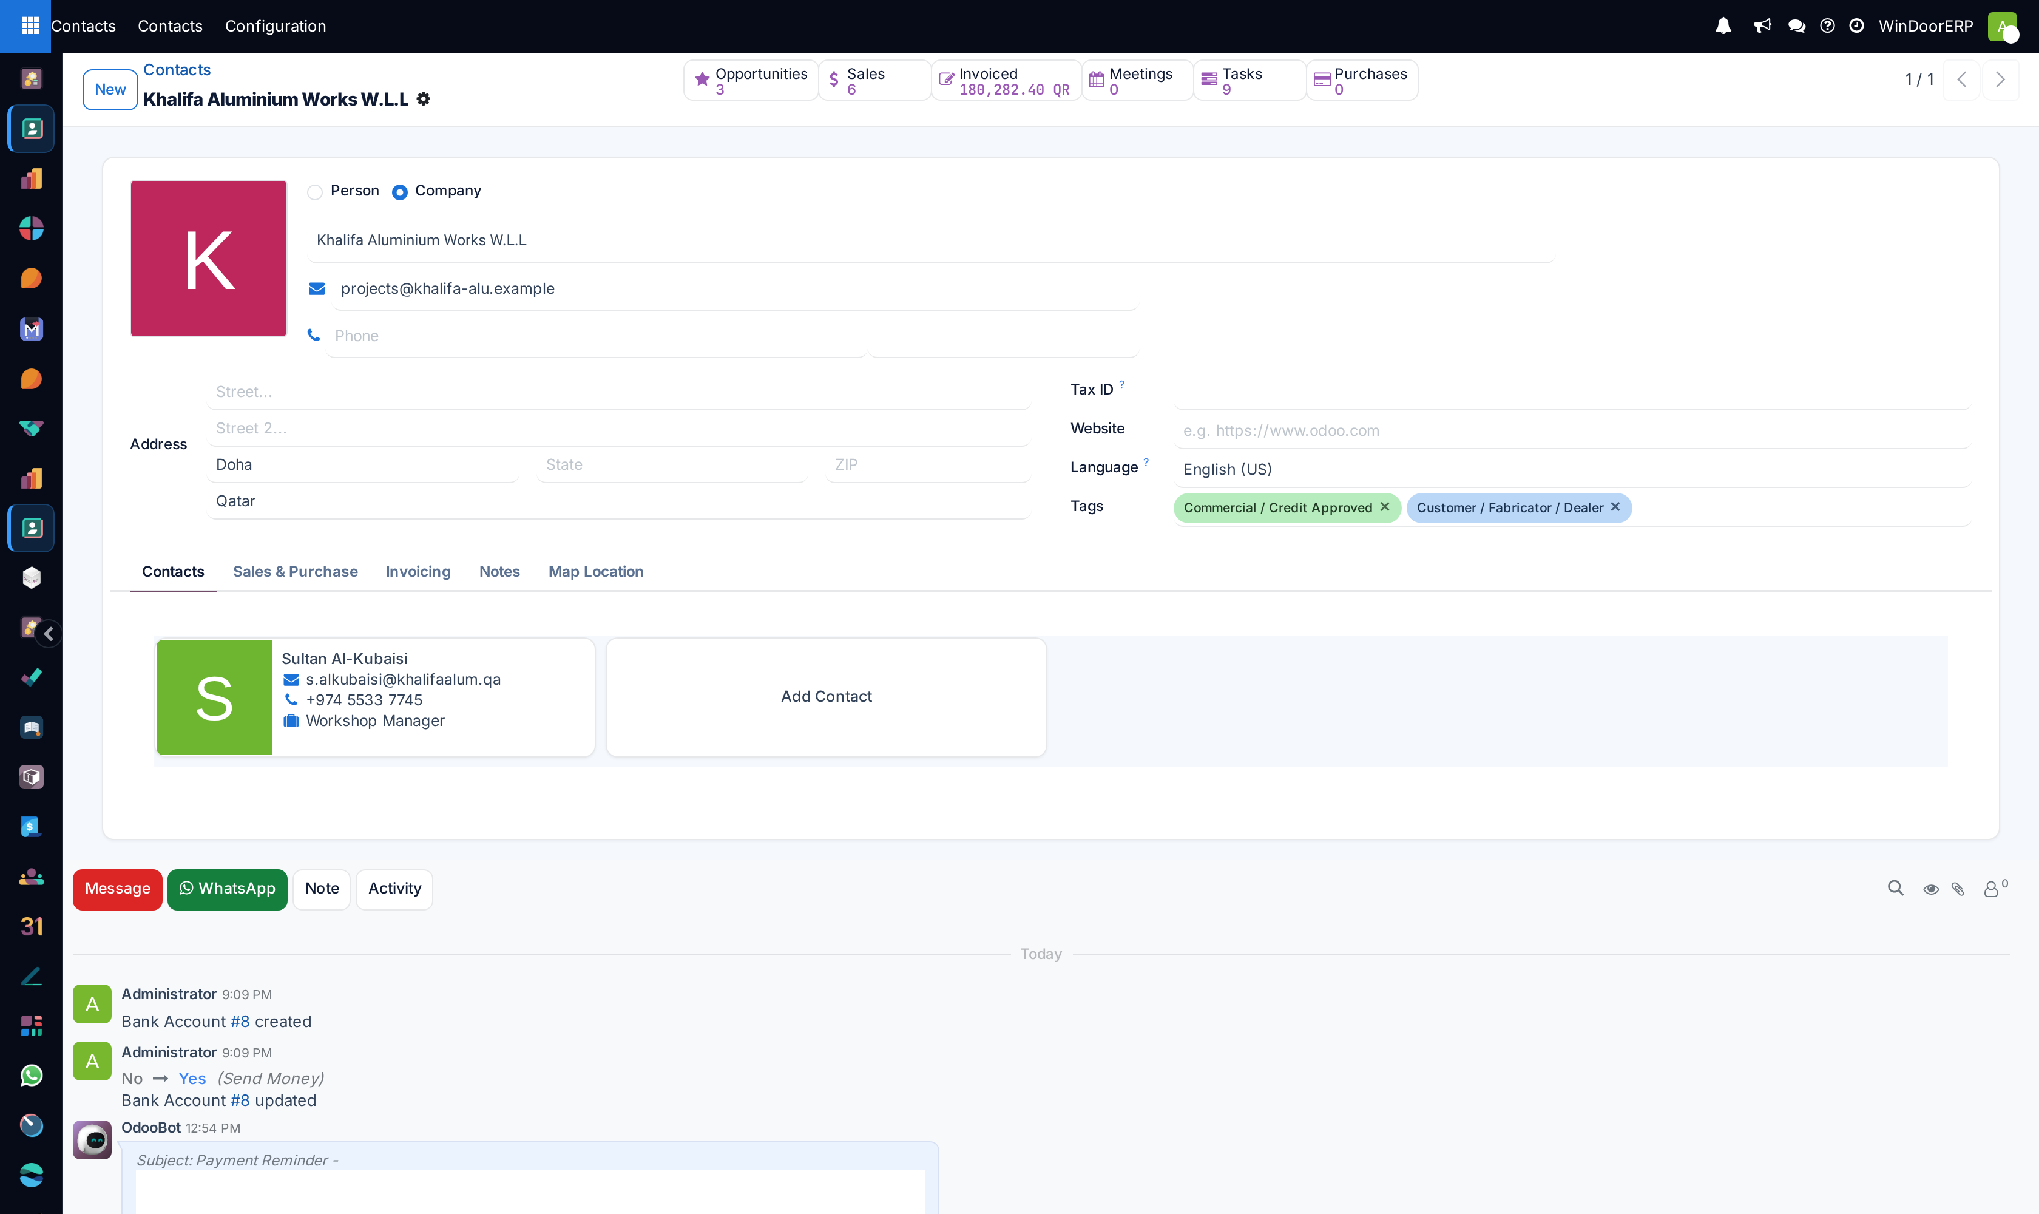Select the Person radio option
Screen dimensions: 2039x1214
tap(315, 191)
